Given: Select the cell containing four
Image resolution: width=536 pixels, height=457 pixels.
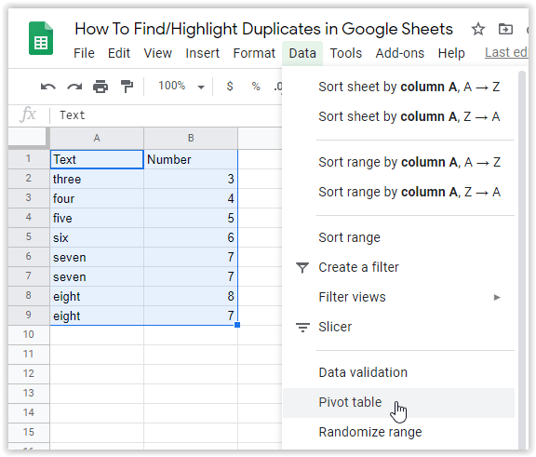Looking at the screenshot, I should point(97,198).
